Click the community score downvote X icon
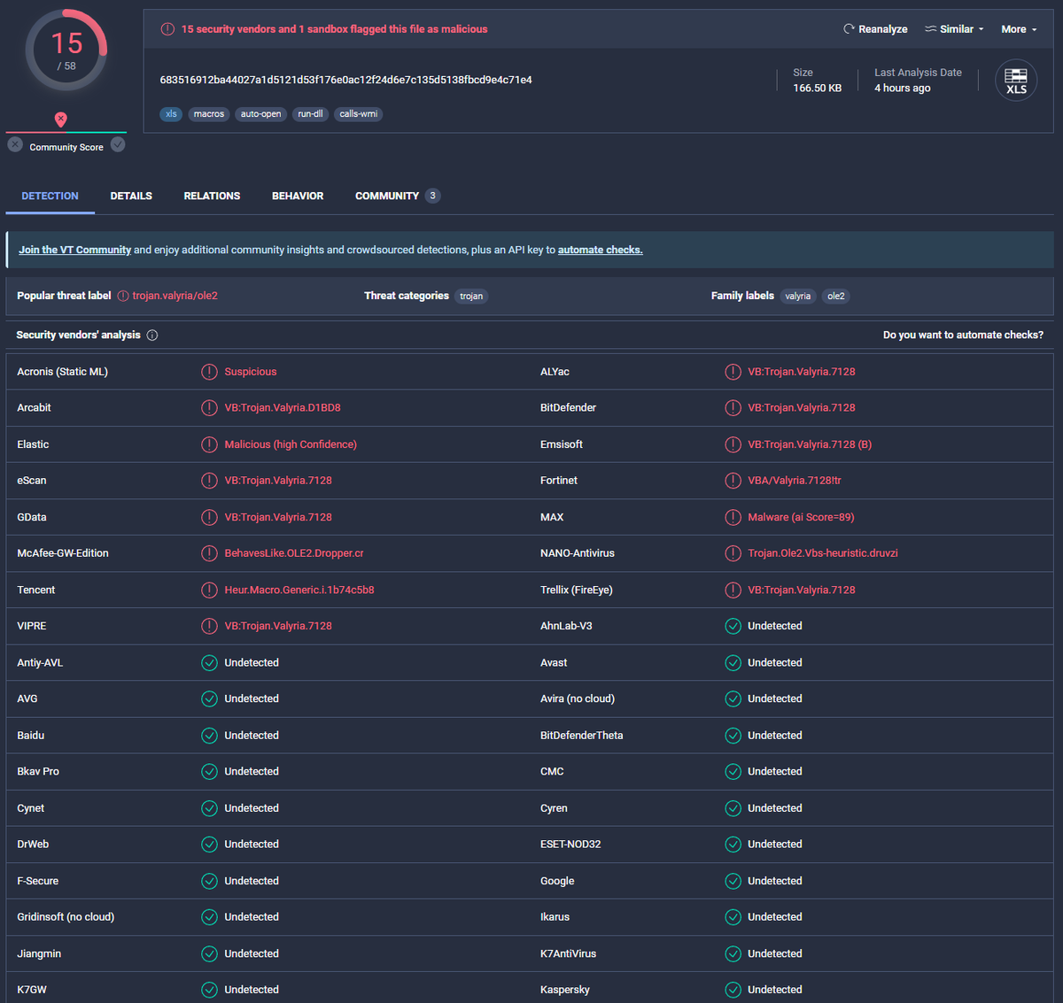 pos(15,144)
